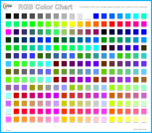Choose the pure blue swatch in the top row

coord(96,16)
